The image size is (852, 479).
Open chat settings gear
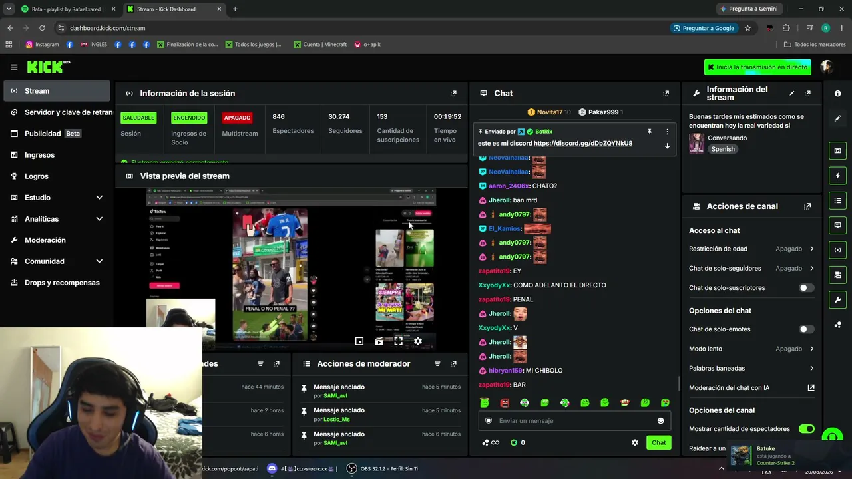click(635, 442)
